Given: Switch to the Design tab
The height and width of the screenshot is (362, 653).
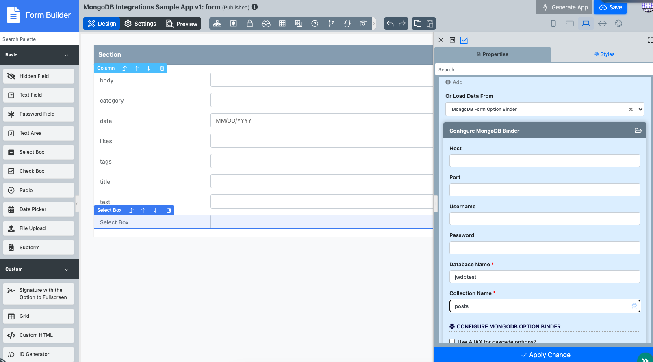Looking at the screenshot, I should (102, 24).
